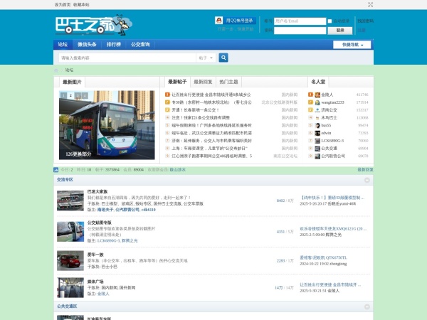Open 巴士小巴 subforum link
This screenshot has width=427, height=320.
(x=110, y=267)
